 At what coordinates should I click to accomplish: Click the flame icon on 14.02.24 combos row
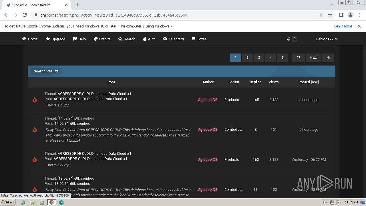pyautogui.click(x=35, y=130)
